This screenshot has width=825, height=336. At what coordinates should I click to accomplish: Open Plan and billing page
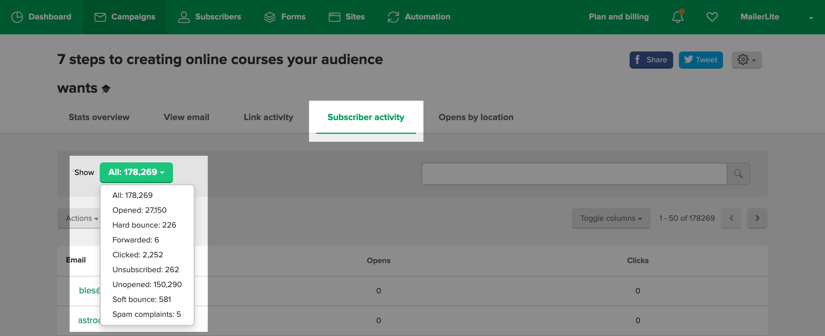pos(618,17)
